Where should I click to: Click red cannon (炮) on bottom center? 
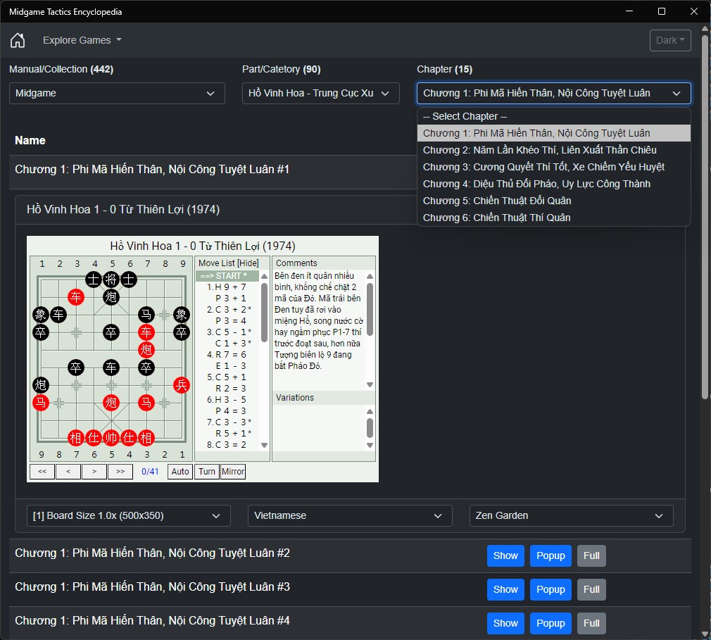click(111, 402)
